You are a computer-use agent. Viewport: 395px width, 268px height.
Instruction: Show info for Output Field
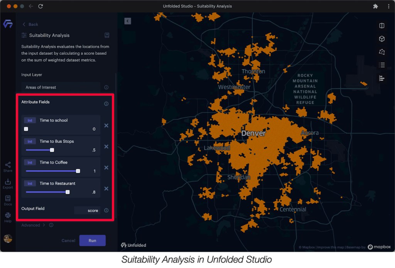(x=106, y=210)
